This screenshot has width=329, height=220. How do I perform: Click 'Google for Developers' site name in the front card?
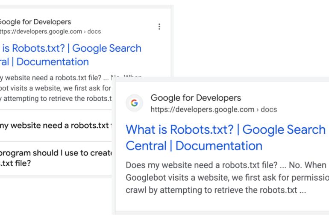(196, 98)
